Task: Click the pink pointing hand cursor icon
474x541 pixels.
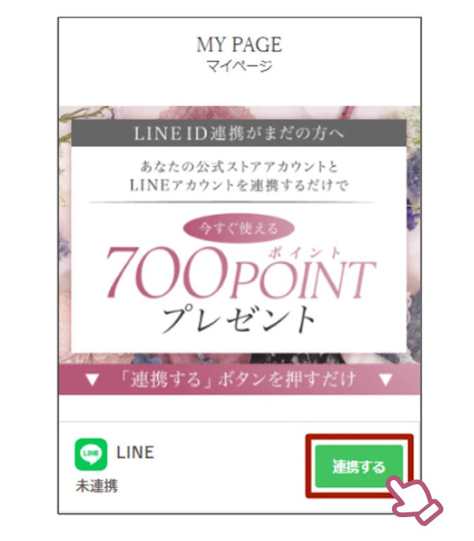Action: 415,499
